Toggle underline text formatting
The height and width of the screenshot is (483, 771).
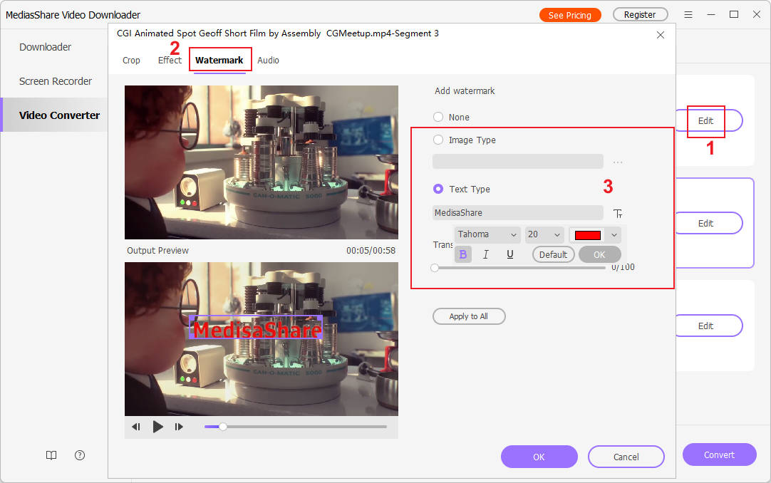pyautogui.click(x=510, y=254)
